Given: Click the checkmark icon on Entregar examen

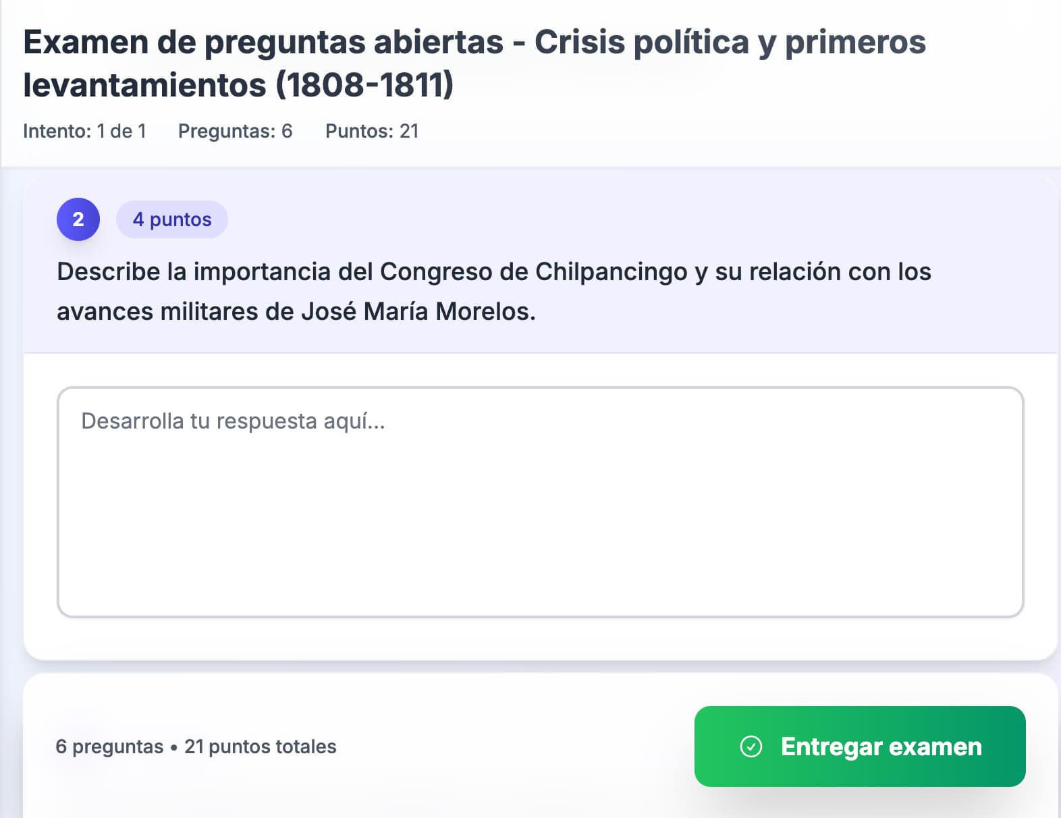Looking at the screenshot, I should pyautogui.click(x=751, y=746).
